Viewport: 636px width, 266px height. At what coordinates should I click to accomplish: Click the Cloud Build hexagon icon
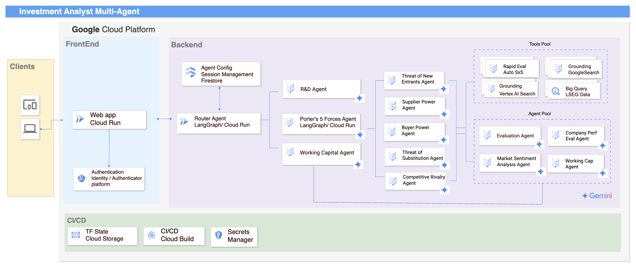coord(152,235)
